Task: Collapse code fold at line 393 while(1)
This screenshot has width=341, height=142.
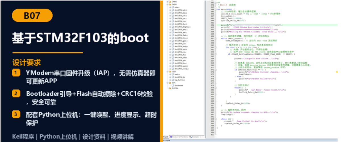Action: 215,119
